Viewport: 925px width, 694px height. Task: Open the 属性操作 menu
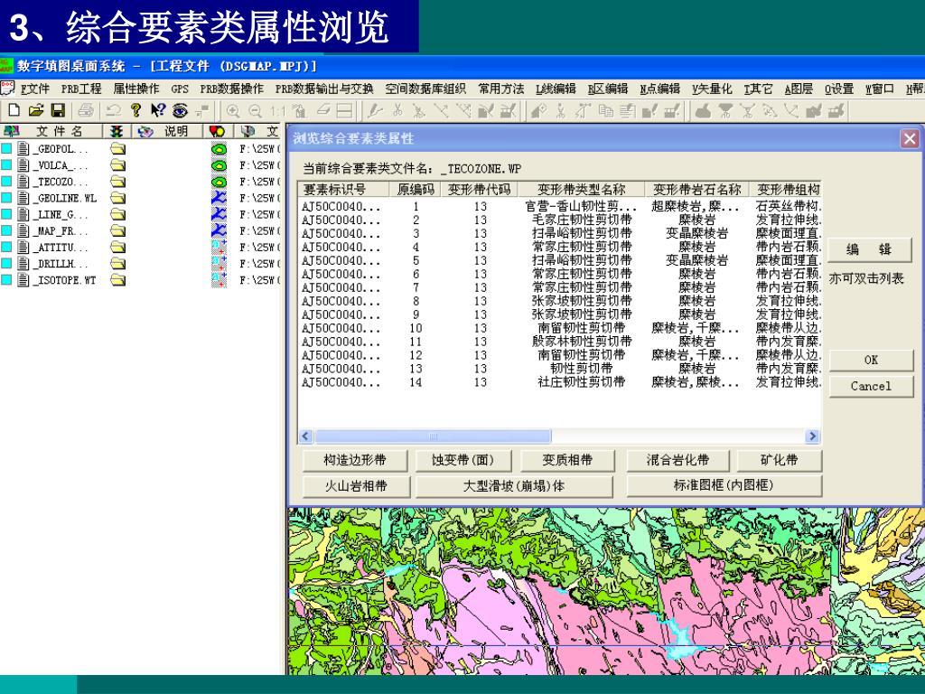(136, 89)
